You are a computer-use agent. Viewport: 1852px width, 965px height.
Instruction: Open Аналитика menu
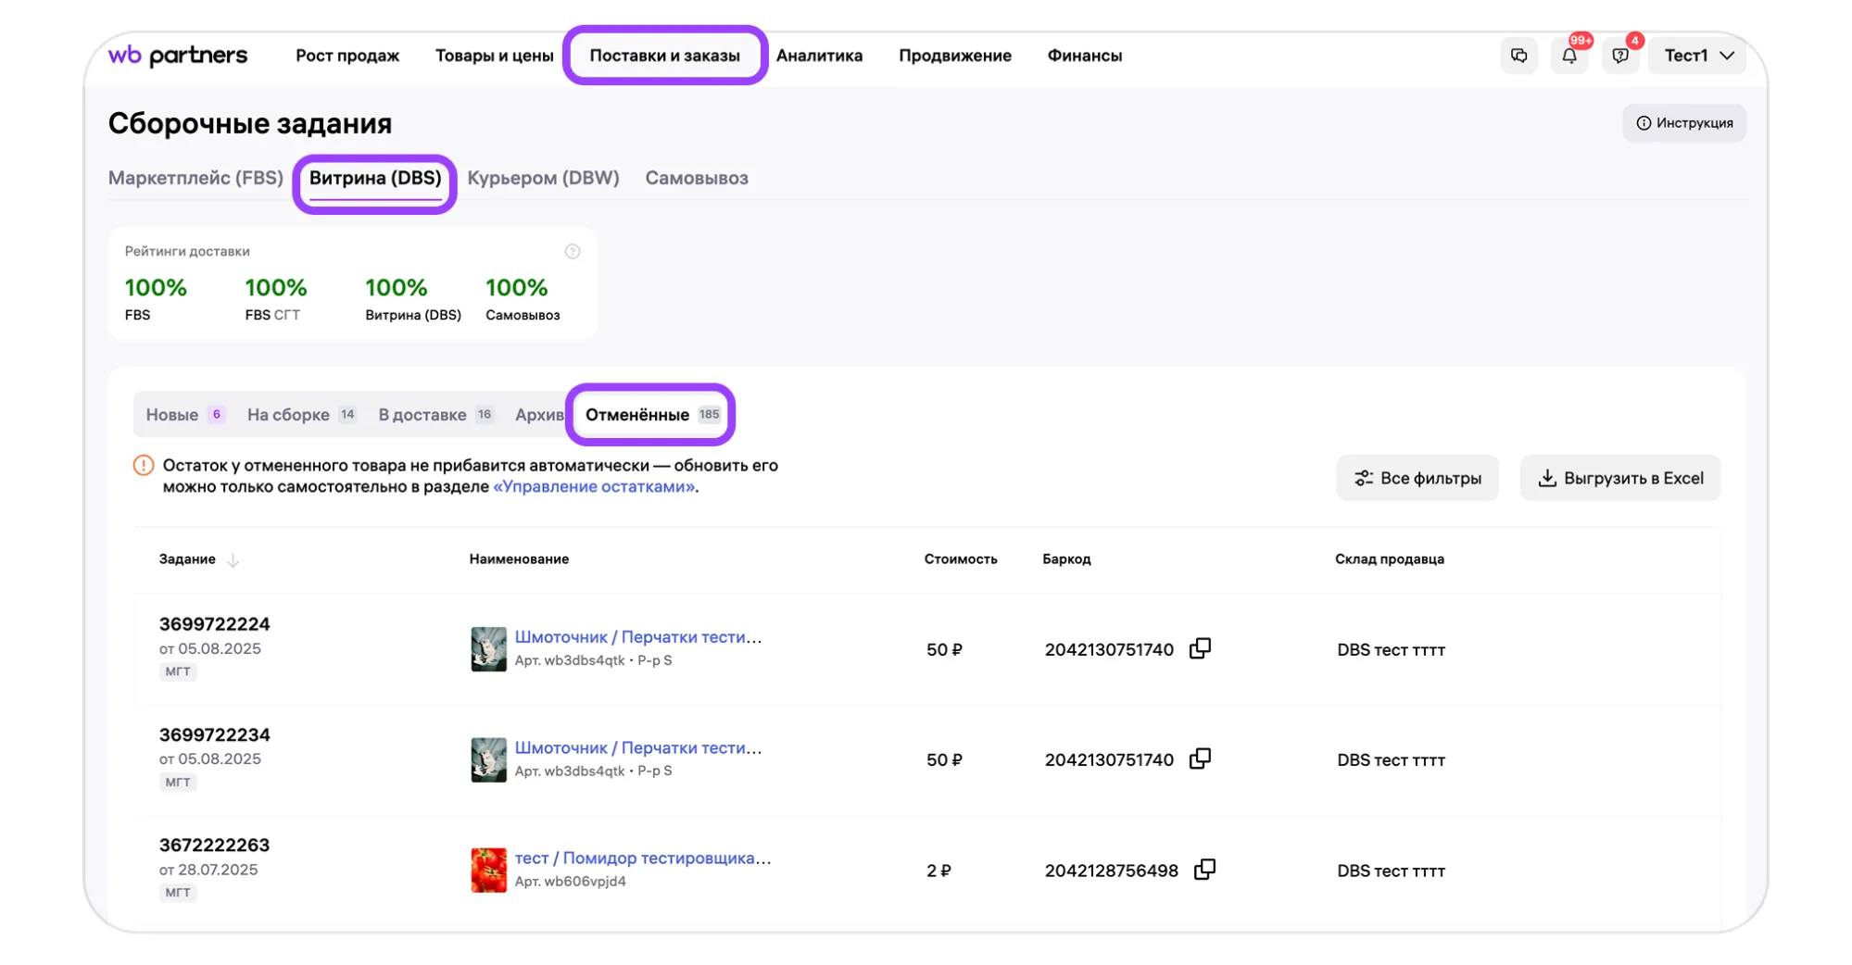pos(819,56)
